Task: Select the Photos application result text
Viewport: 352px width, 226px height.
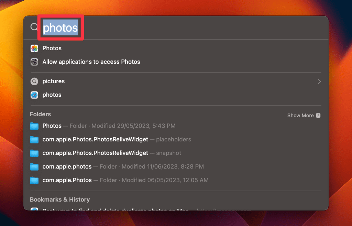Action: 52,48
